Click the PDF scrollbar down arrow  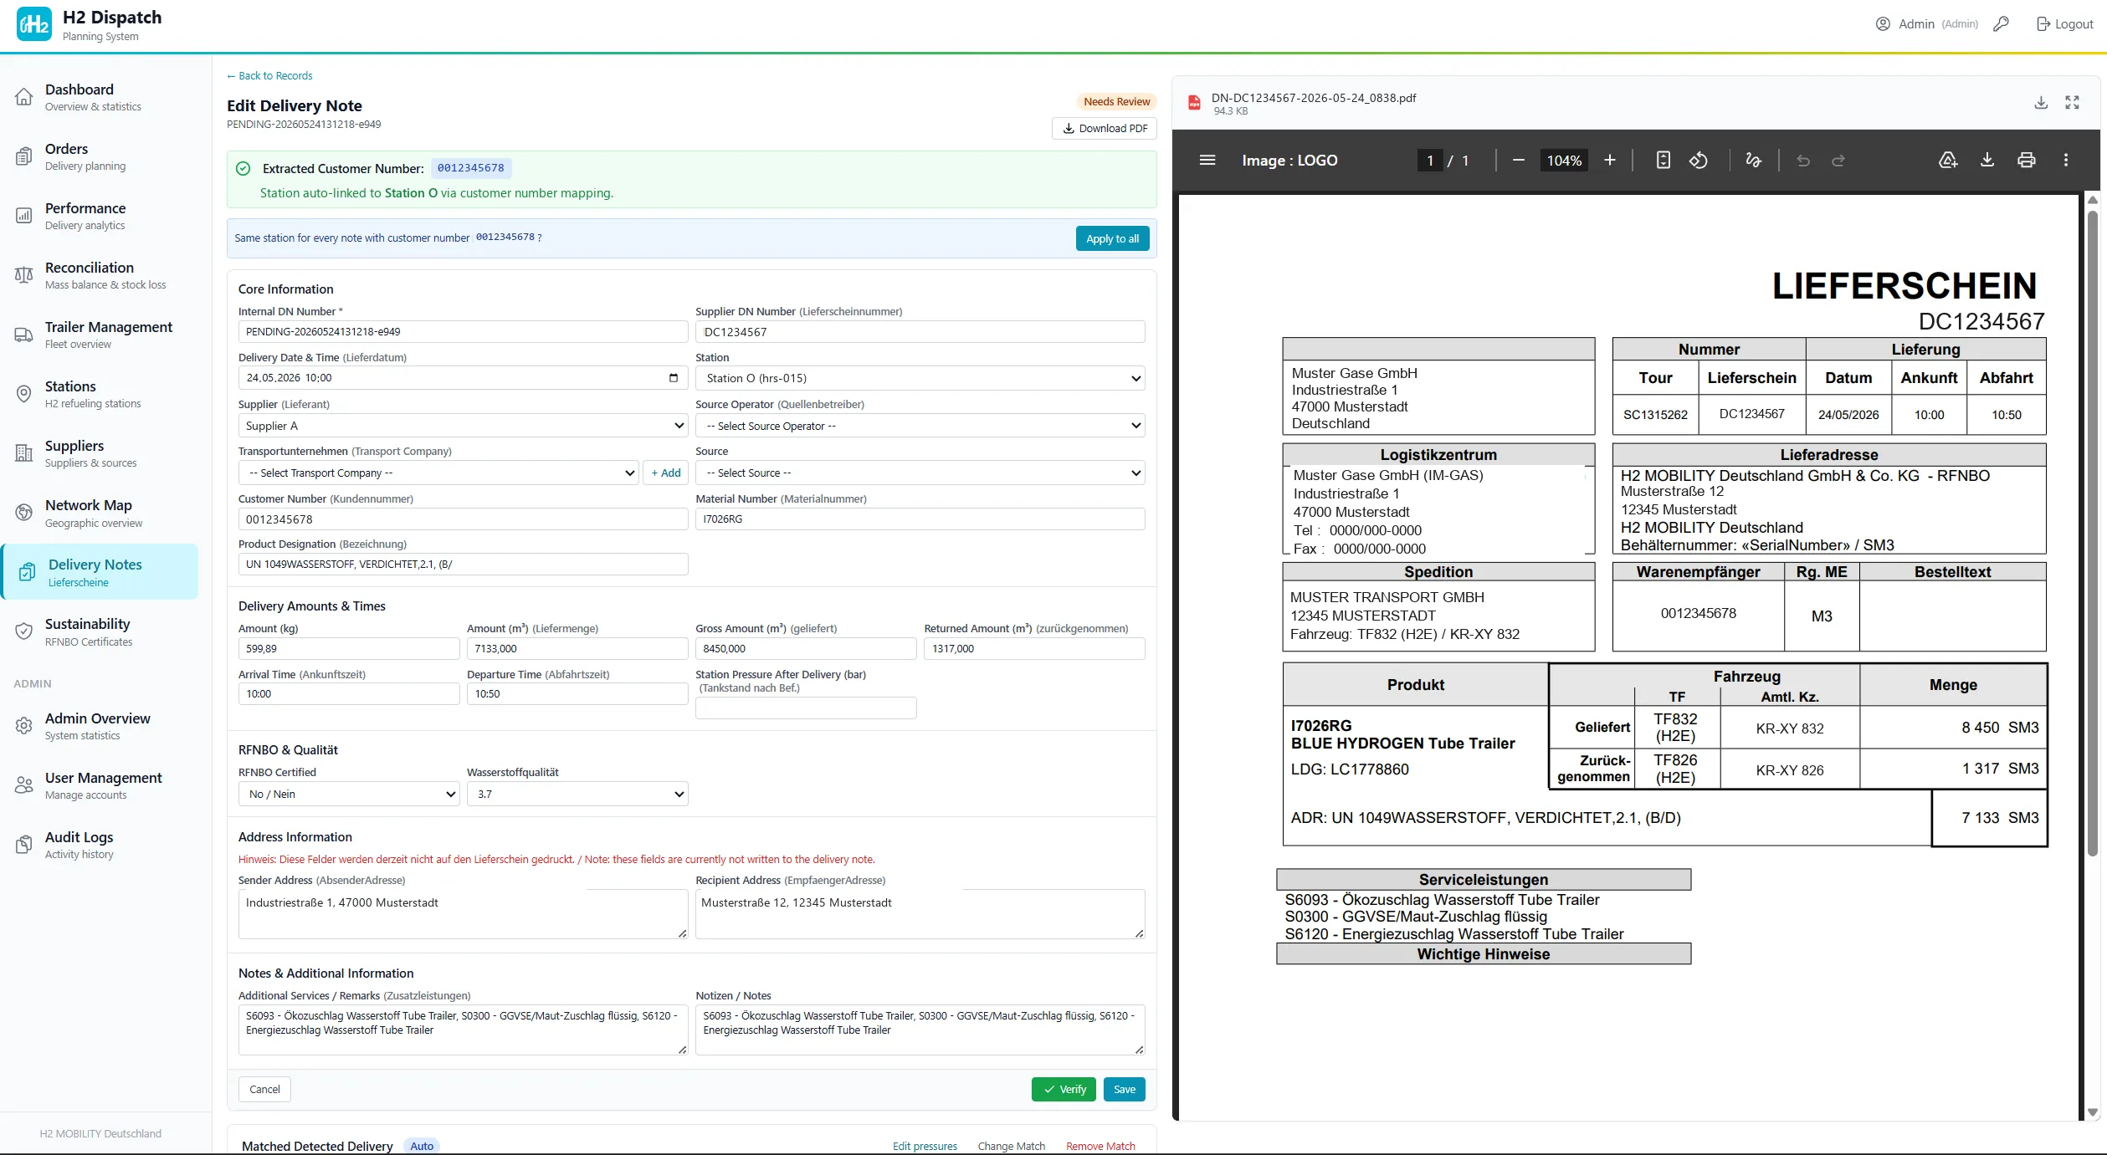coord(2092,1112)
